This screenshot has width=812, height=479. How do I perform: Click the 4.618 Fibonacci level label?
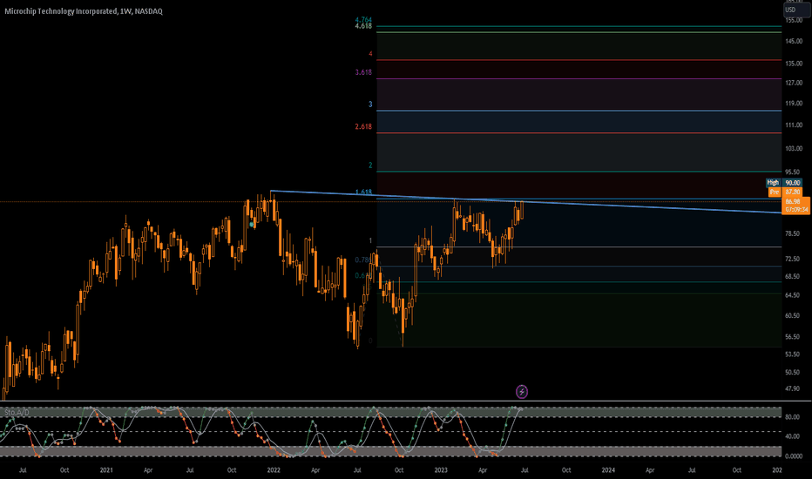[363, 26]
